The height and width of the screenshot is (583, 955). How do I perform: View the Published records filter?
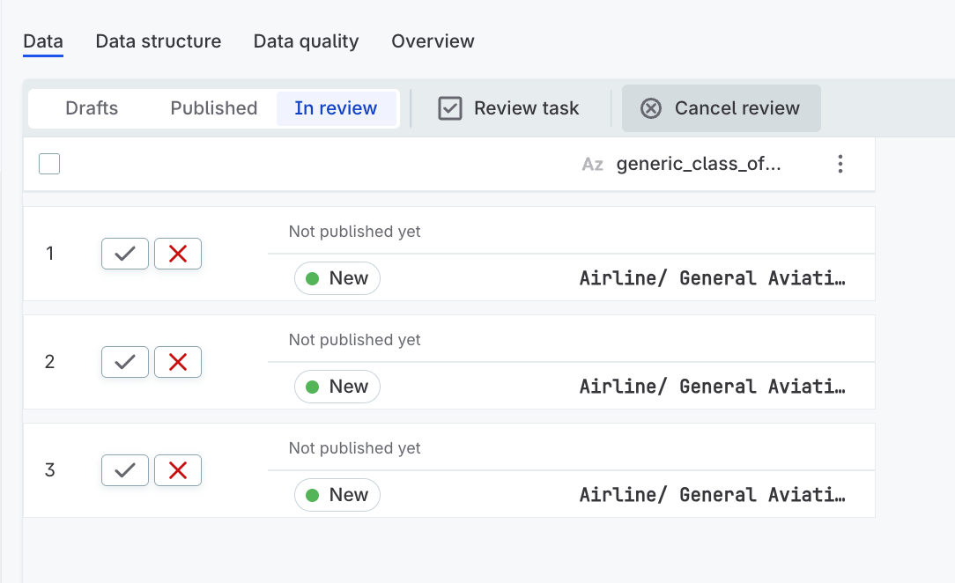click(x=213, y=107)
